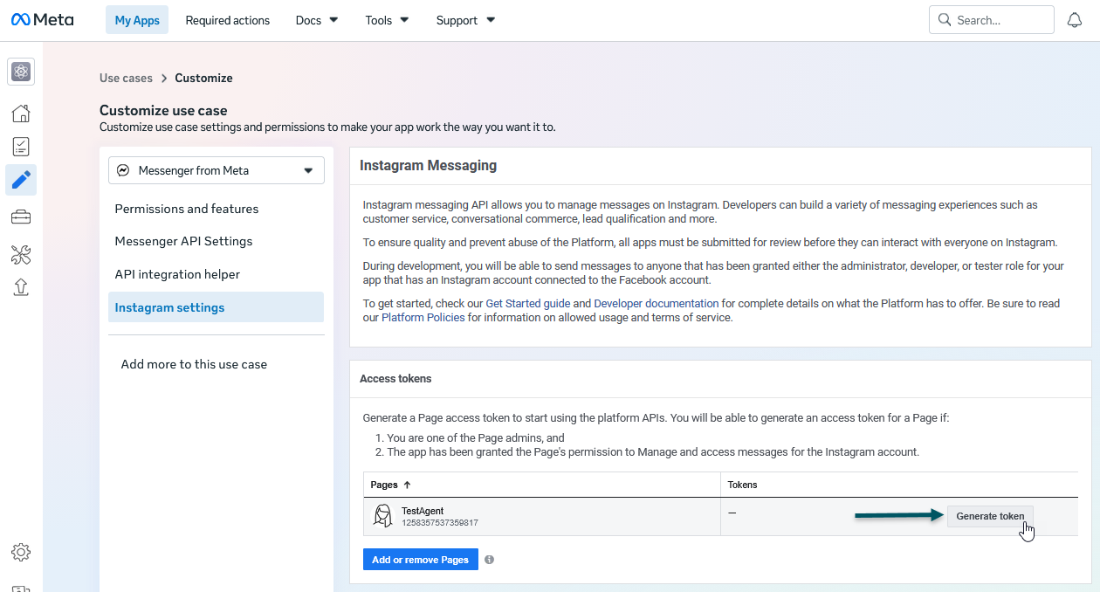Open the wrench tools icon in sidebar

pos(21,254)
